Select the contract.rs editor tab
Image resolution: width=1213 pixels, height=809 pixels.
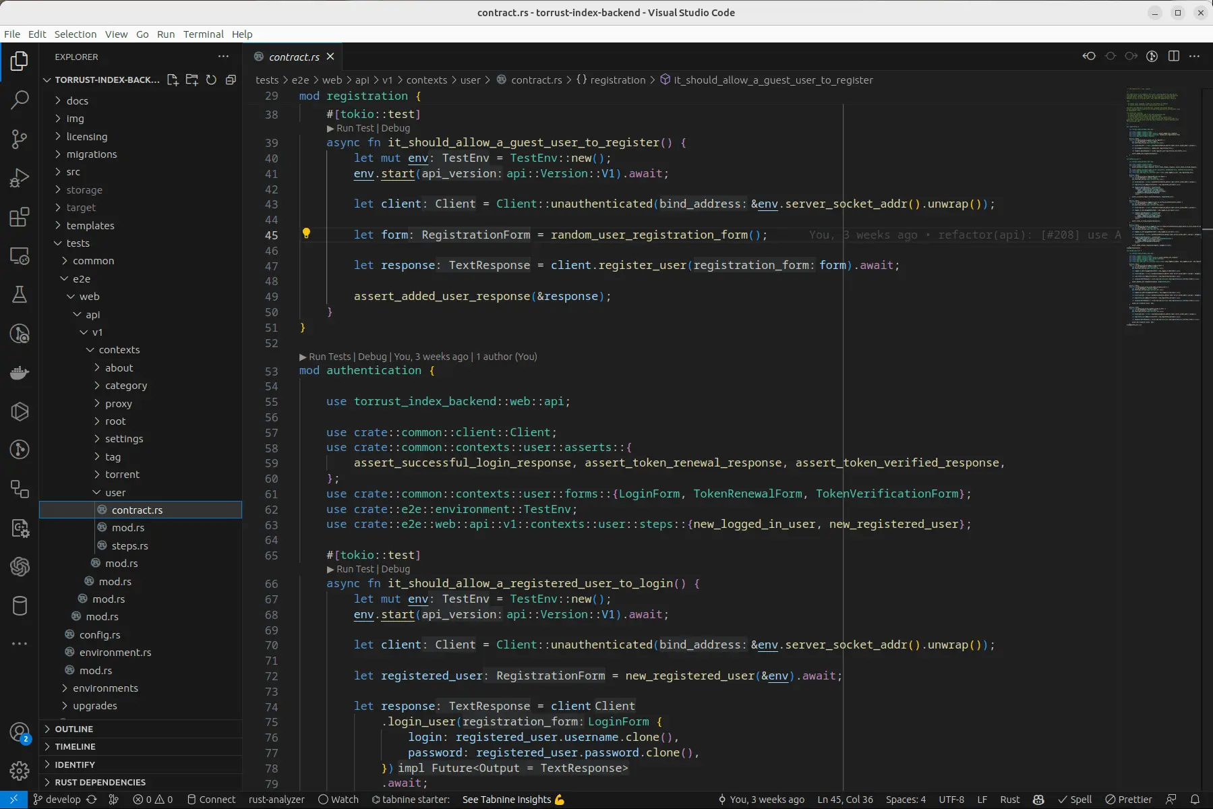294,57
